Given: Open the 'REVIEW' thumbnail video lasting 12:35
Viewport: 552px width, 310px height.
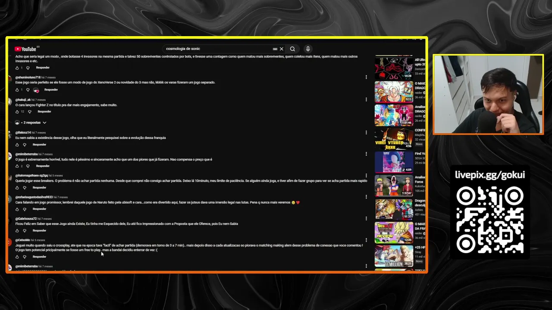Looking at the screenshot, I should [394, 232].
